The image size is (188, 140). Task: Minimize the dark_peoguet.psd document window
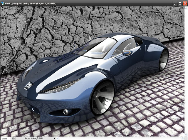pyautogui.click(x=175, y=4)
